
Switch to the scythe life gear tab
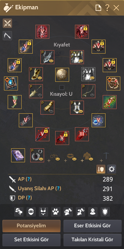point(7,35)
